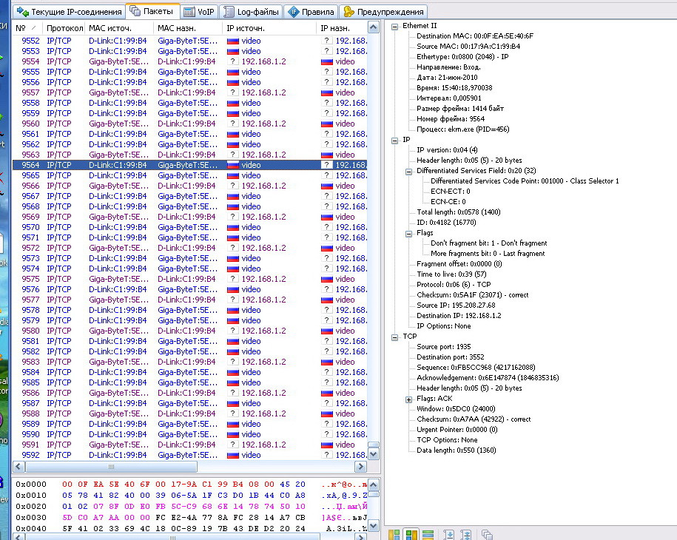The width and height of the screenshot is (677, 540).
Task: Collapse the Ethernet II tree node
Action: click(x=394, y=27)
